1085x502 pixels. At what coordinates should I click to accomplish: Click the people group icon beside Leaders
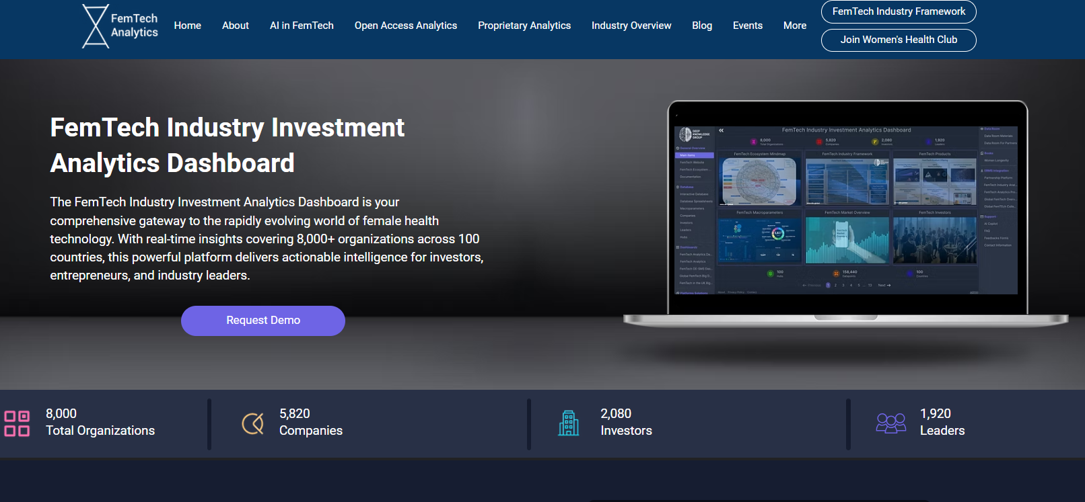(x=890, y=423)
